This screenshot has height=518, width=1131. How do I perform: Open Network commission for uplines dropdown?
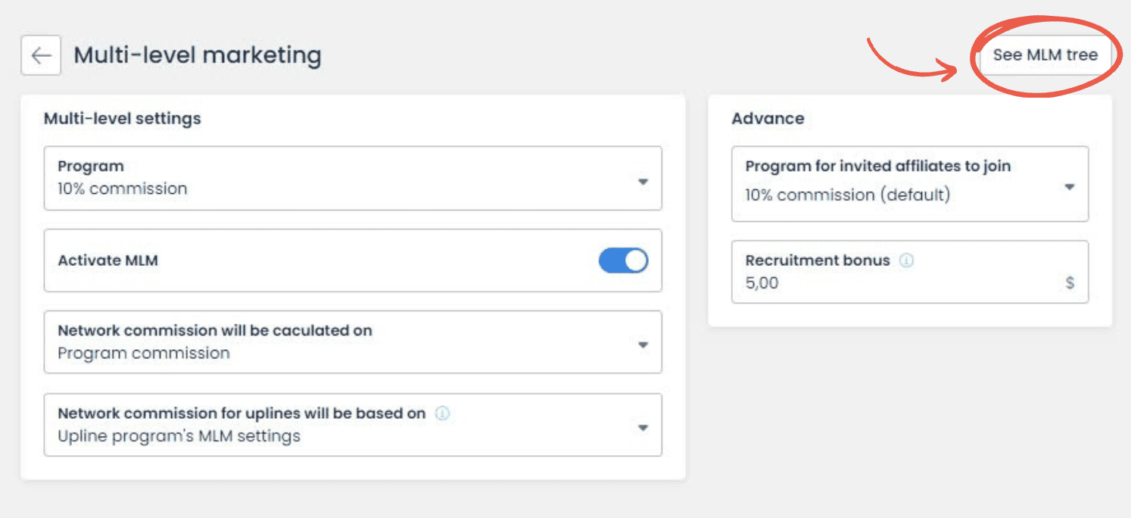click(x=353, y=425)
